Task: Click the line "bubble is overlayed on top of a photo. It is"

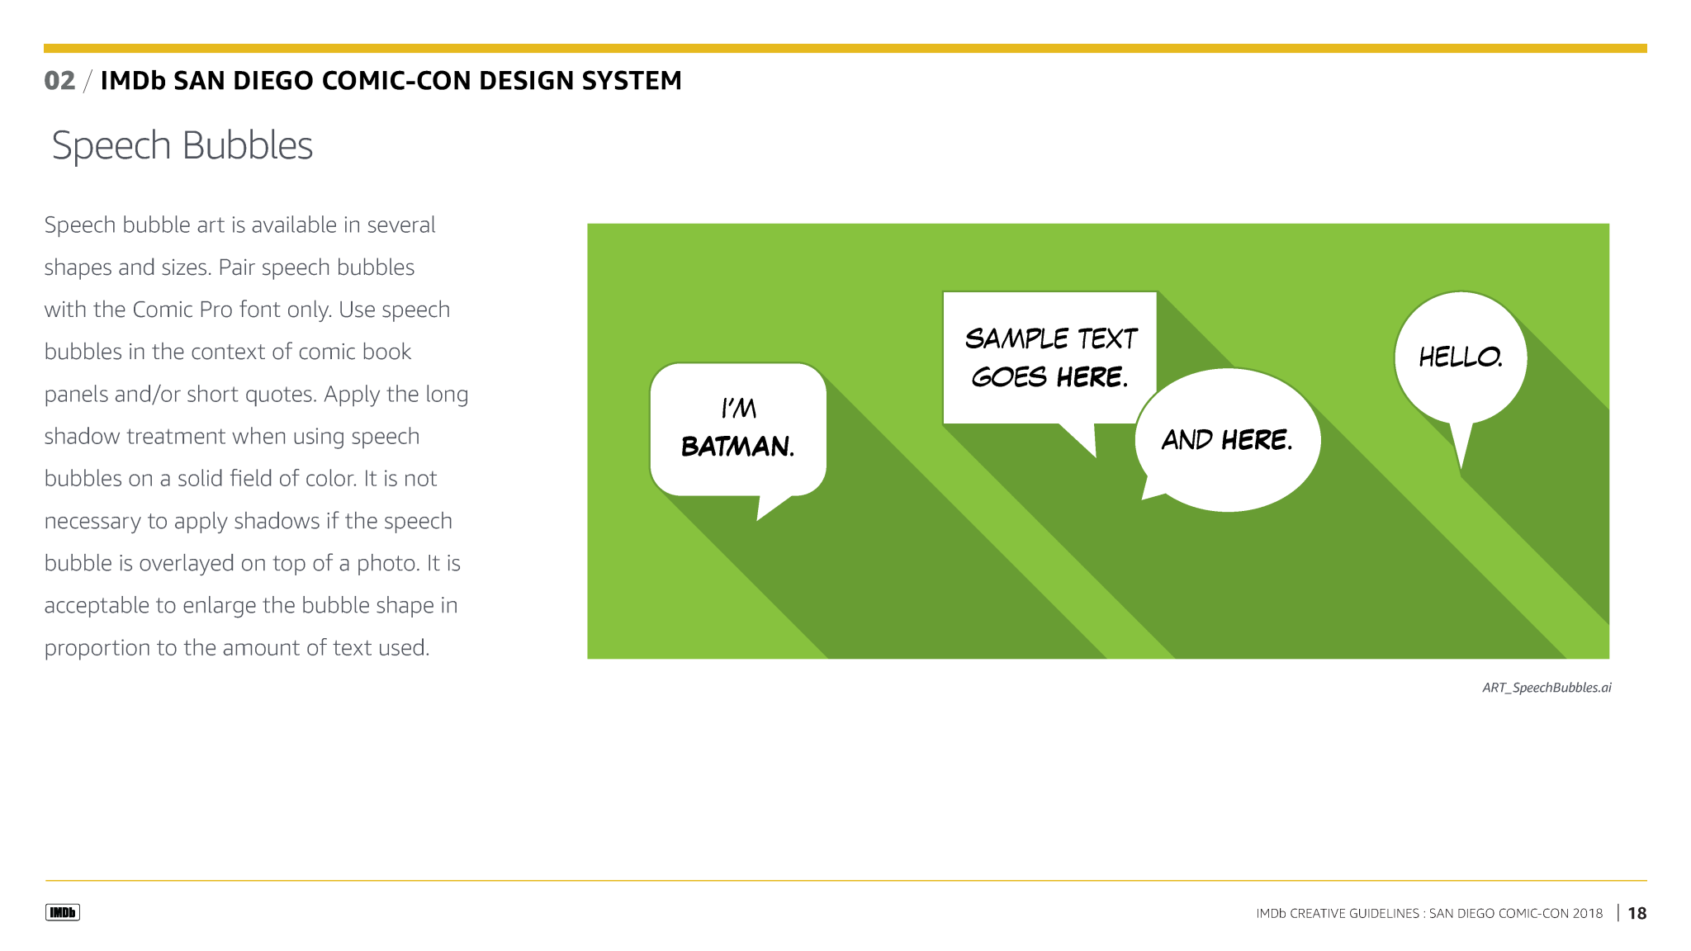Action: pos(252,563)
